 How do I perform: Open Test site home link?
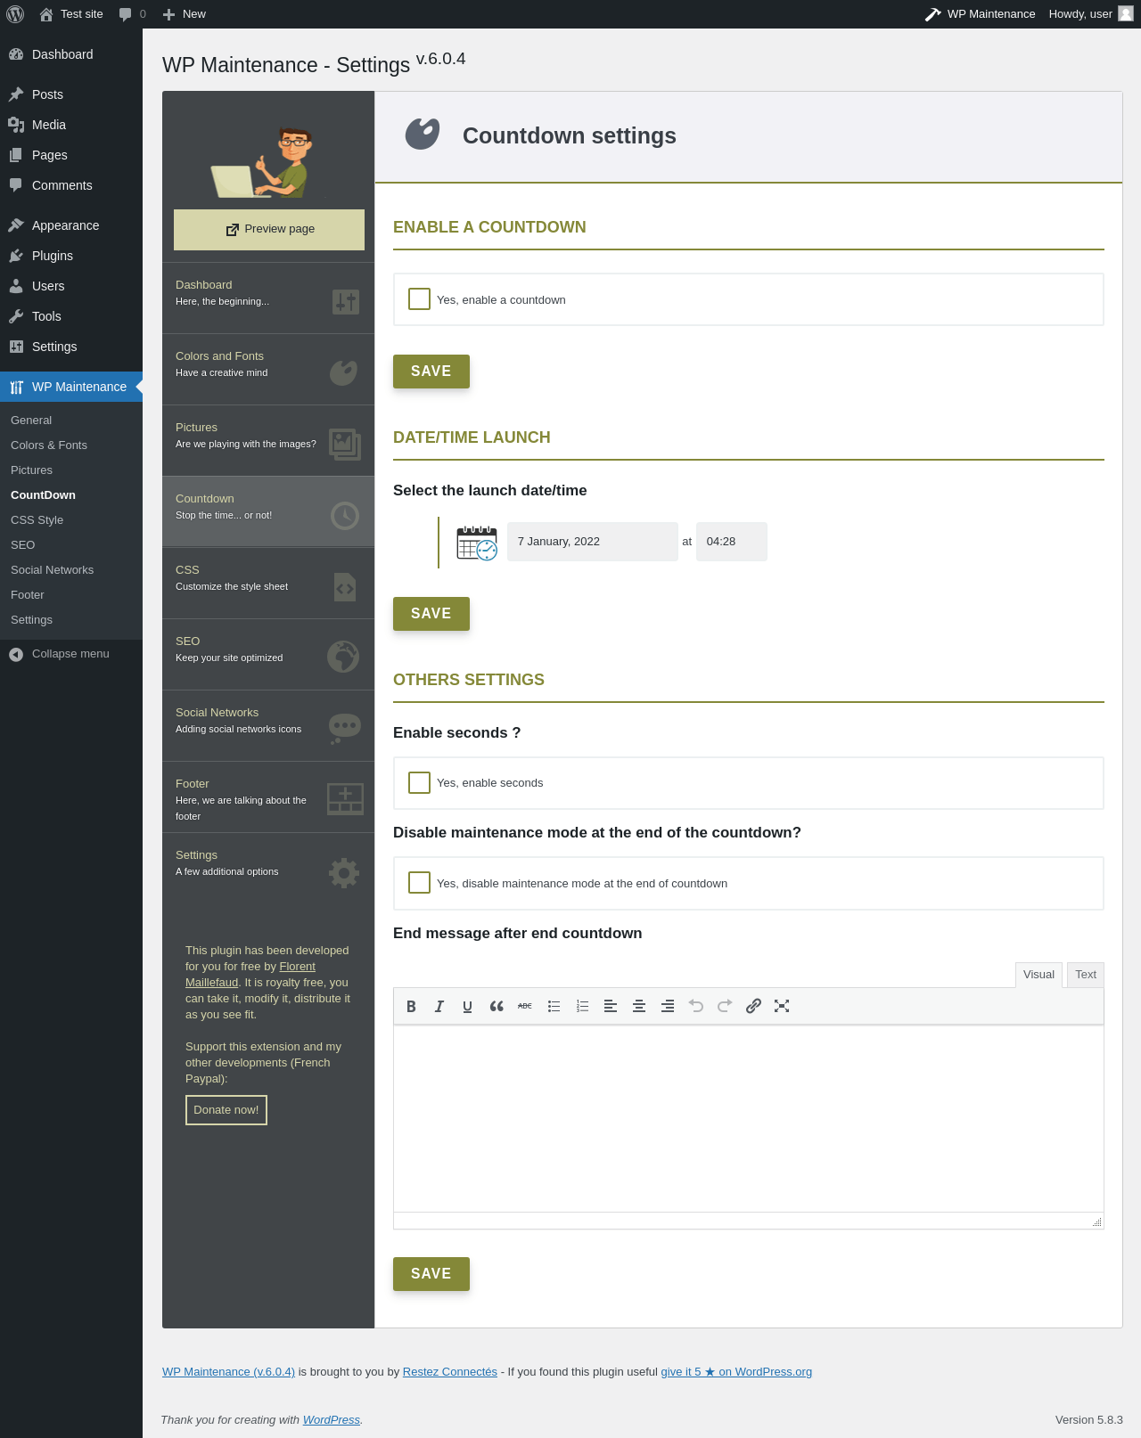[x=71, y=14]
